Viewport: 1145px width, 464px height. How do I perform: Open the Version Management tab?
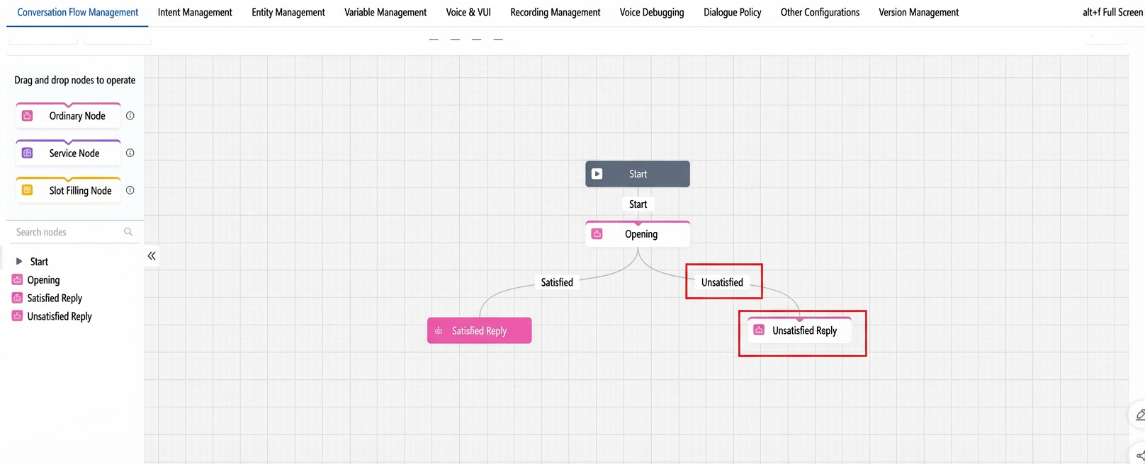(918, 12)
